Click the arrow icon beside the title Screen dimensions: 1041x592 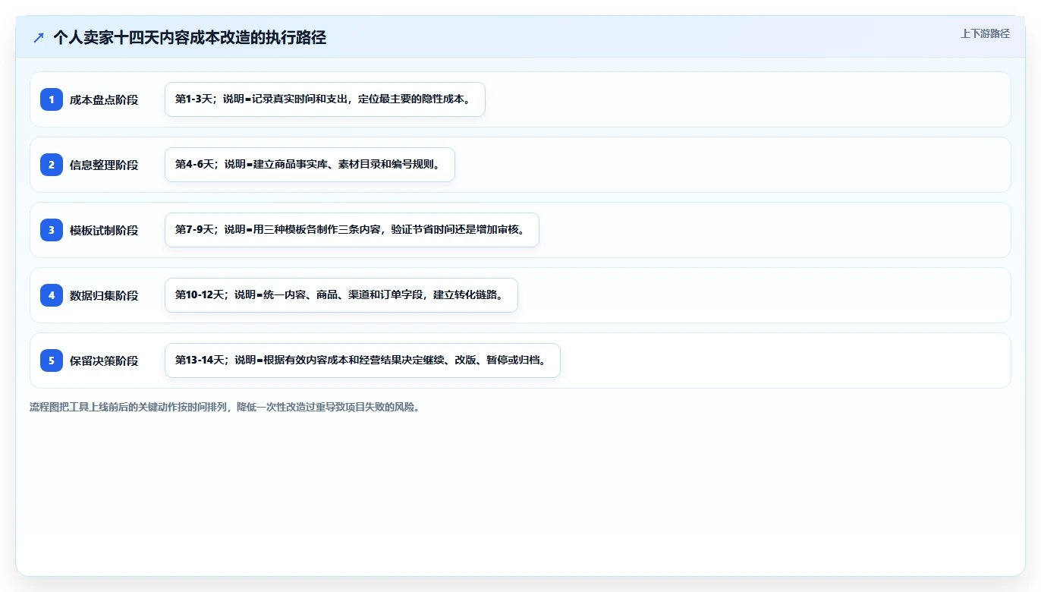[x=39, y=38]
